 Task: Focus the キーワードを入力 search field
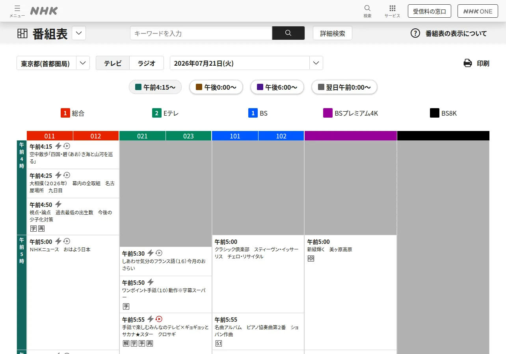pyautogui.click(x=201, y=33)
